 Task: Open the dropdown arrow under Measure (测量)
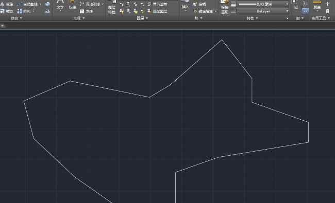(x=317, y=11)
